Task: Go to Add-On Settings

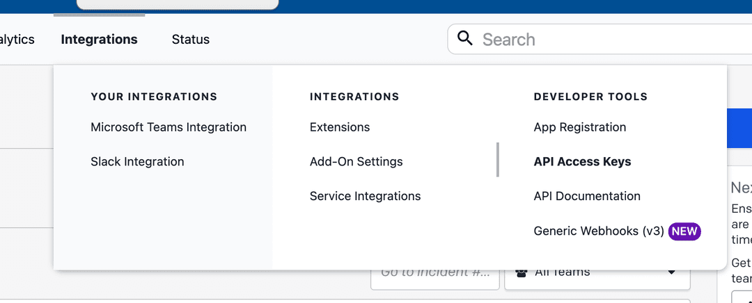Action: tap(356, 162)
